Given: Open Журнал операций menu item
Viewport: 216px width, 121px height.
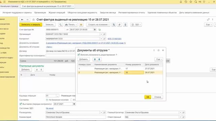Looking at the screenshot, I should (x=57, y=12).
